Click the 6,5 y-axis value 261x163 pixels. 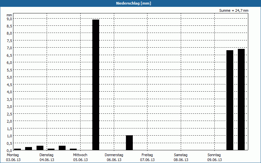[x=9, y=55]
